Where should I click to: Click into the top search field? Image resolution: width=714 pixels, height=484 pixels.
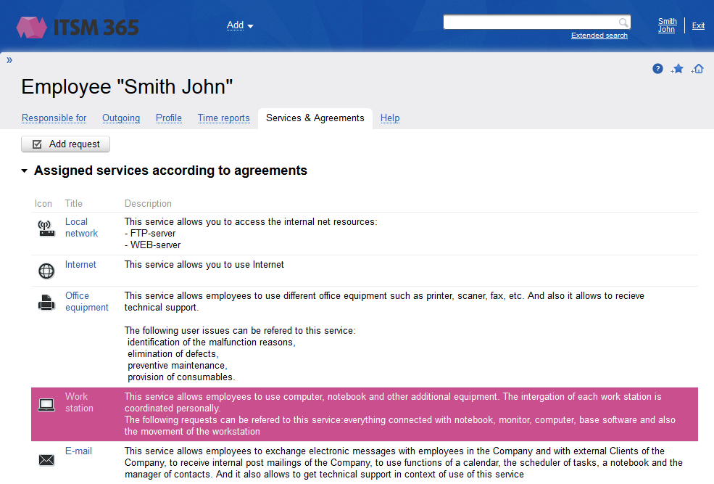pyautogui.click(x=531, y=22)
